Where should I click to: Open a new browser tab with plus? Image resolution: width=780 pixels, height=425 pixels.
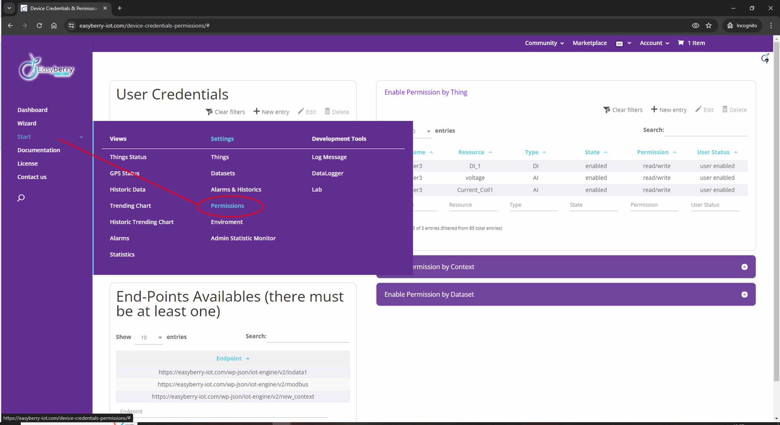pyautogui.click(x=119, y=8)
